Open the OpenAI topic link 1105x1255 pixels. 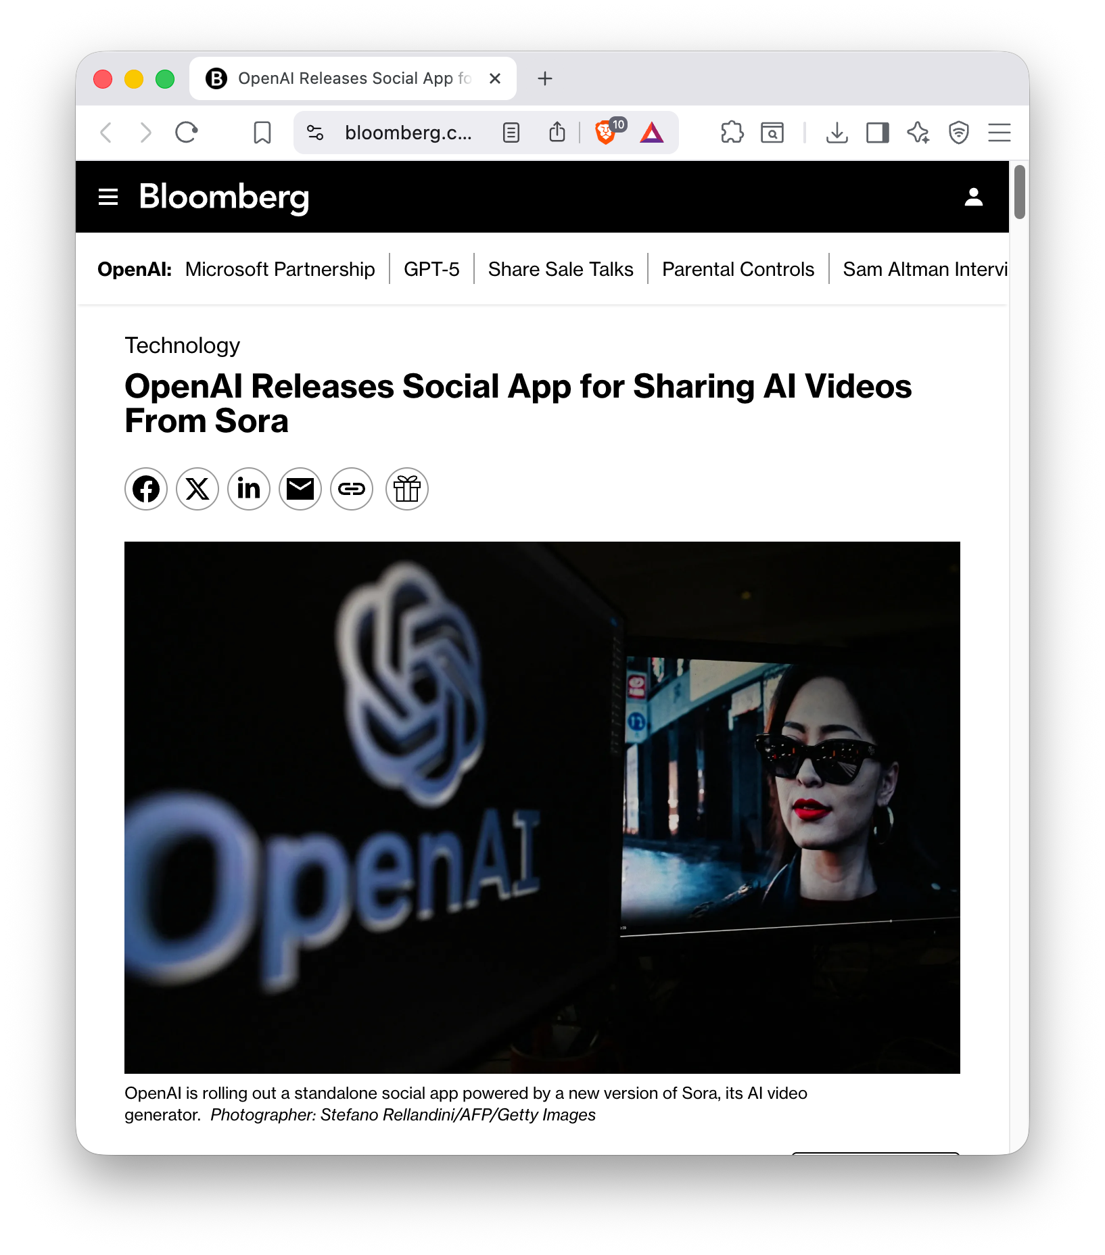[135, 269]
